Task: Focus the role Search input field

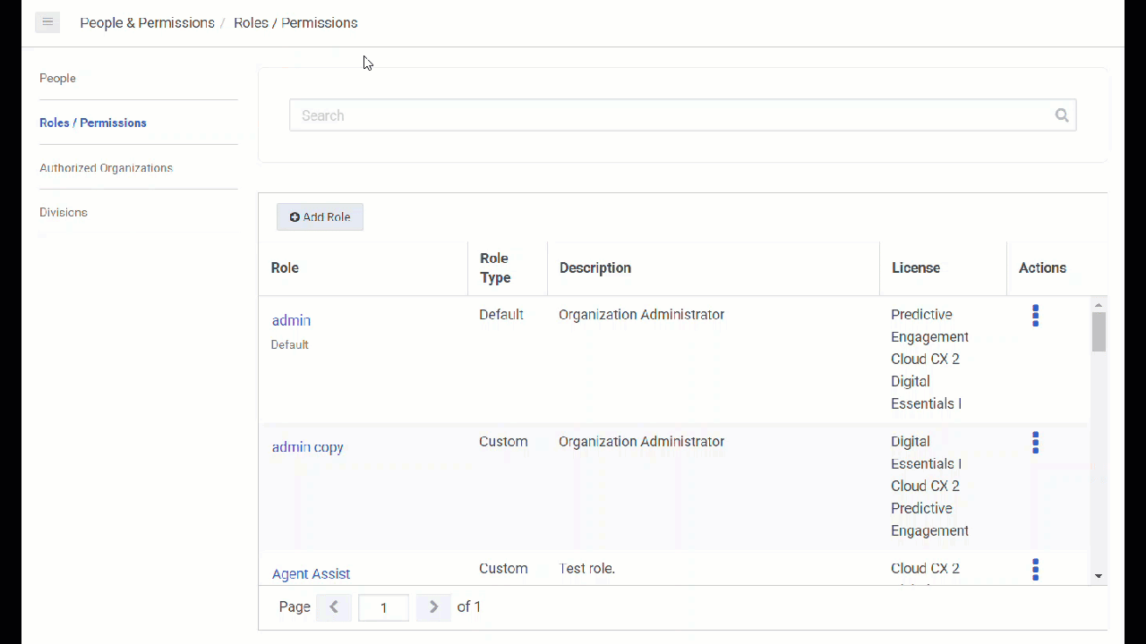Action: 671,115
